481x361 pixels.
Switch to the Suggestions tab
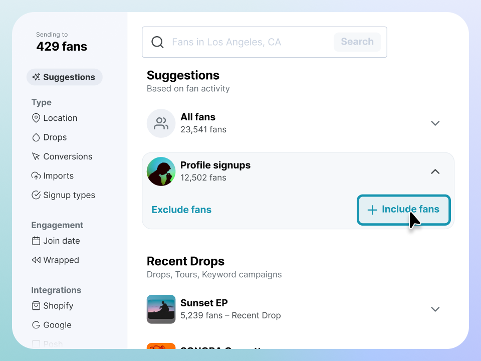[64, 77]
